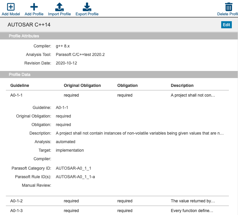Select the Profile Attributes section header
Screen dimensions: 238x215
pyautogui.click(x=119, y=36)
